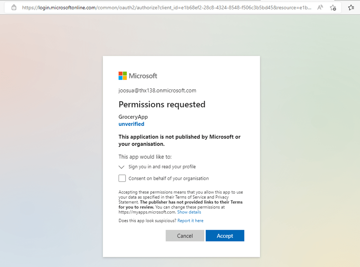Screen dimensions: 360x267
Task: Click the GroceryApp application name
Action: [133, 117]
